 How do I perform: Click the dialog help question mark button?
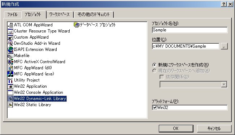click(x=224, y=4)
